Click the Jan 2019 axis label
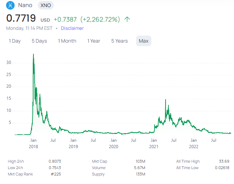The image size is (234, 184). 73,144
